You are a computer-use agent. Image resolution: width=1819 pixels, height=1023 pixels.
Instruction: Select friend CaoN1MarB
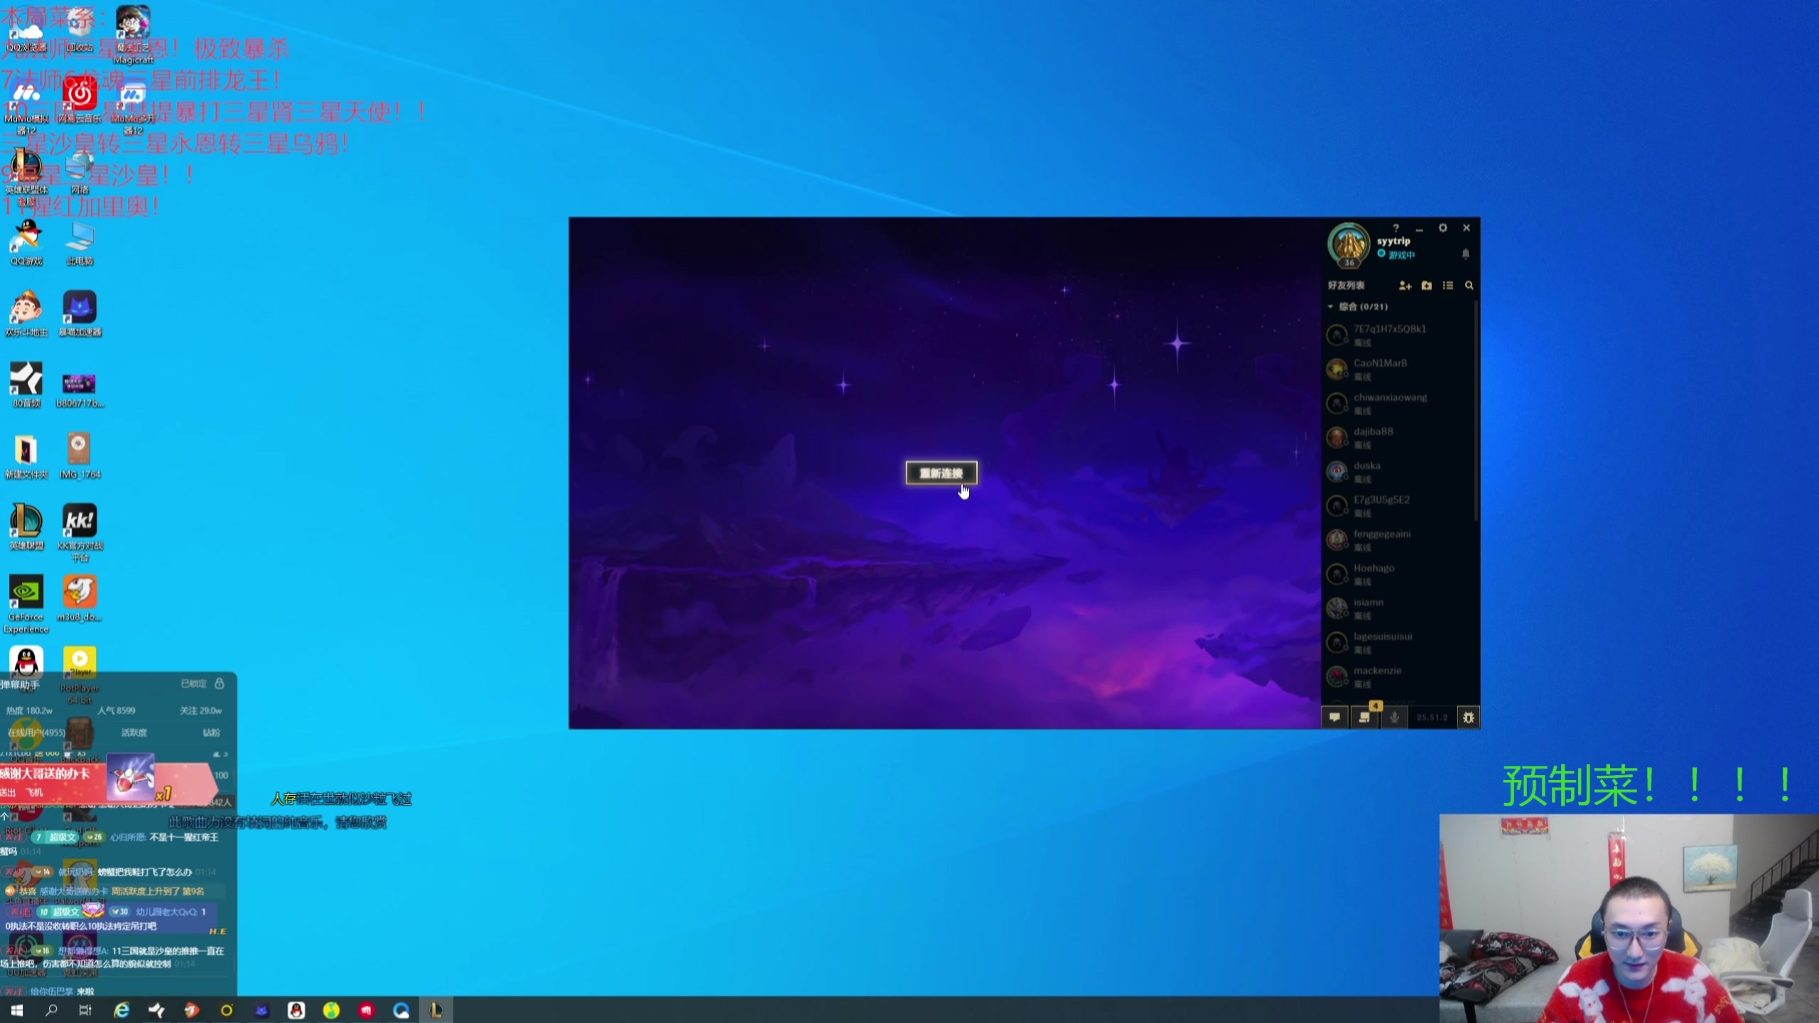click(x=1397, y=369)
